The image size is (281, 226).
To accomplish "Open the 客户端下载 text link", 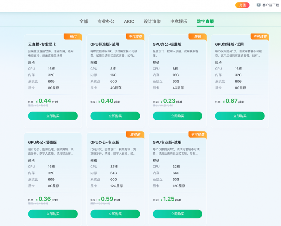I will click(x=270, y=5).
